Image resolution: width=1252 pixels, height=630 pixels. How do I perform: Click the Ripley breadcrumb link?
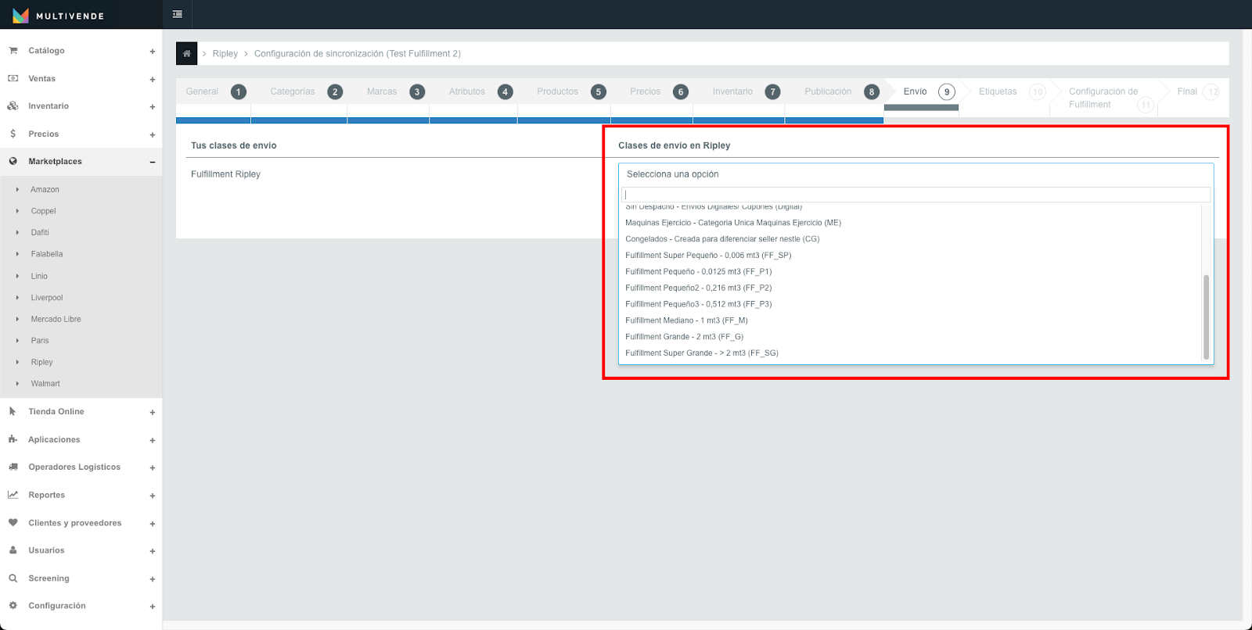click(225, 54)
